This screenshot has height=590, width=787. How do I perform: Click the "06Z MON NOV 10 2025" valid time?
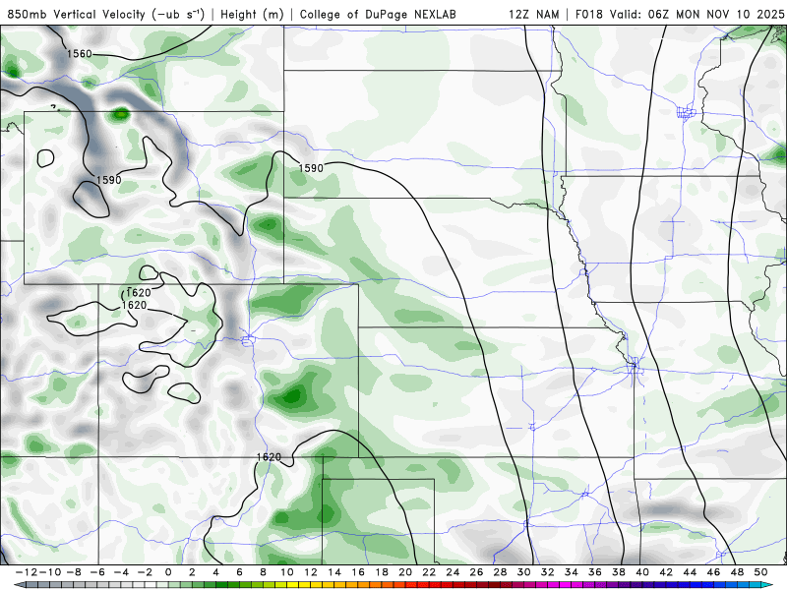coord(716,14)
